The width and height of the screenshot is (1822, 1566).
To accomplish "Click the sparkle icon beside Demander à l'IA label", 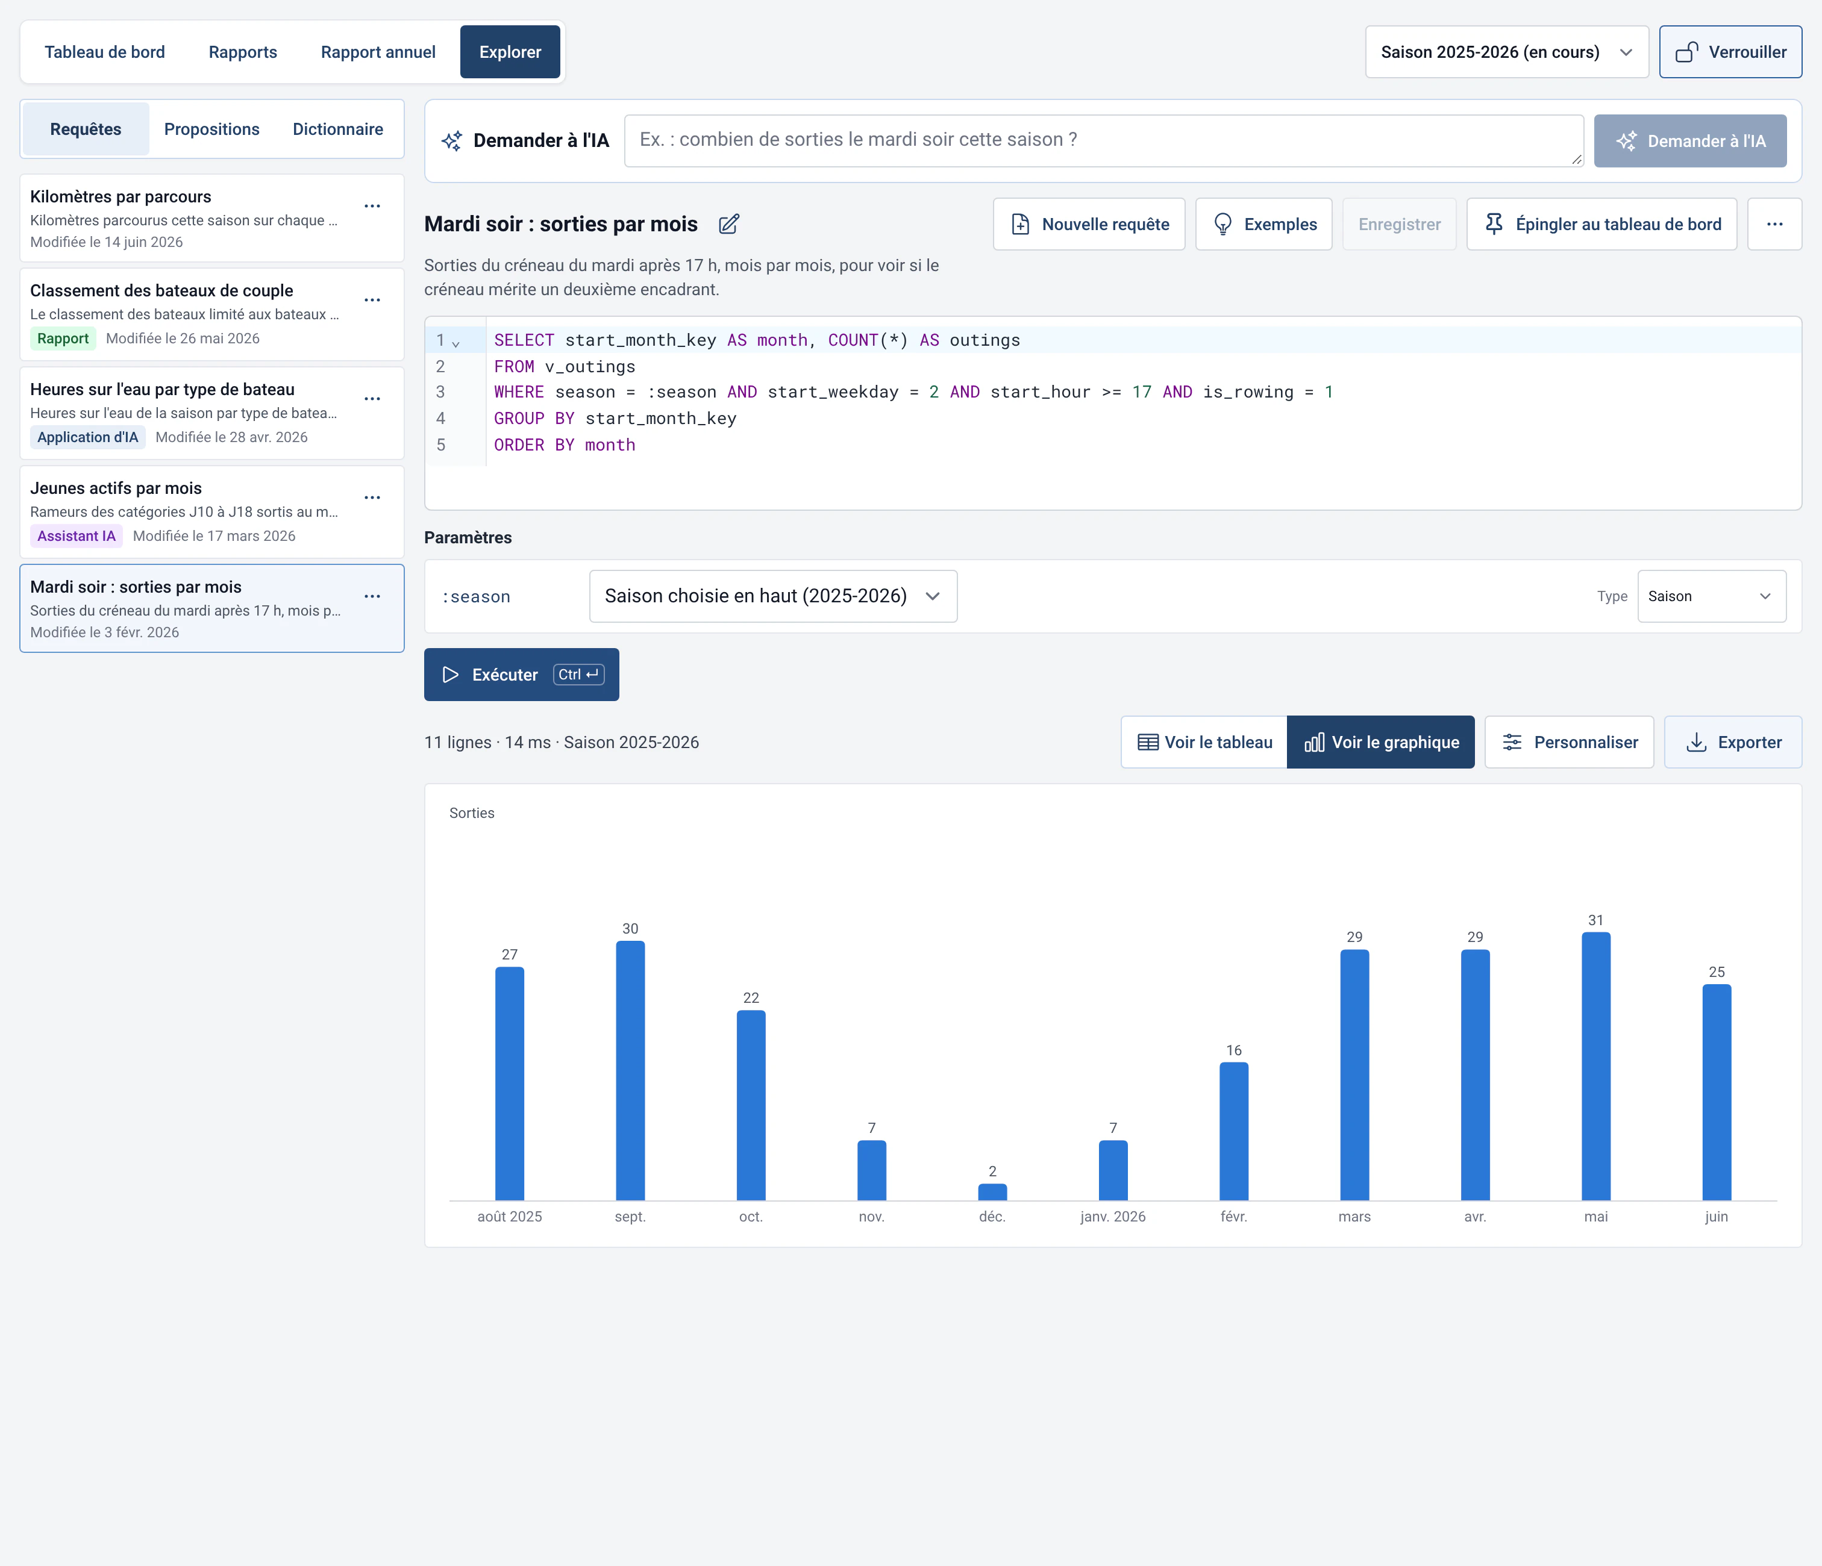I will pos(452,141).
